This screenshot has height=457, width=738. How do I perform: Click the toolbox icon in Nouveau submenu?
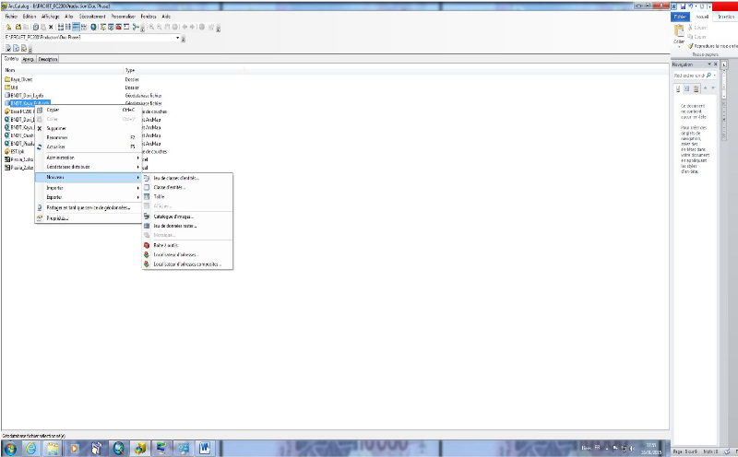[x=147, y=245]
